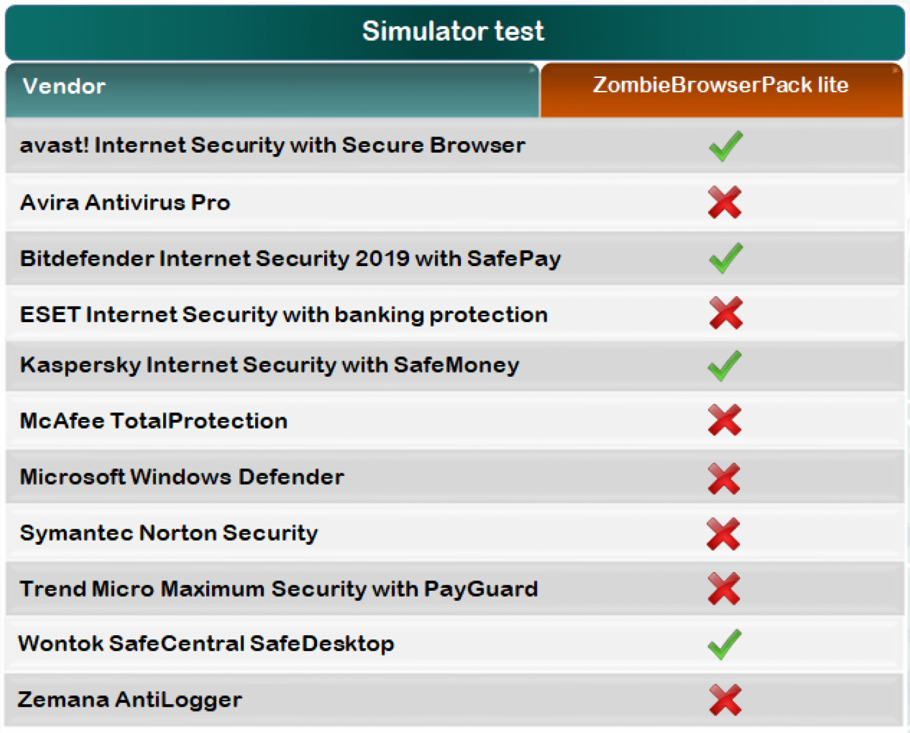This screenshot has width=910, height=733.
Task: Click the red X for ESET Internet Security
Action: (x=726, y=314)
